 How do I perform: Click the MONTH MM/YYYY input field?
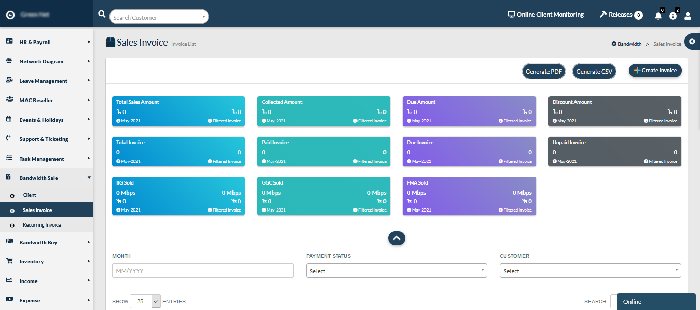click(202, 270)
